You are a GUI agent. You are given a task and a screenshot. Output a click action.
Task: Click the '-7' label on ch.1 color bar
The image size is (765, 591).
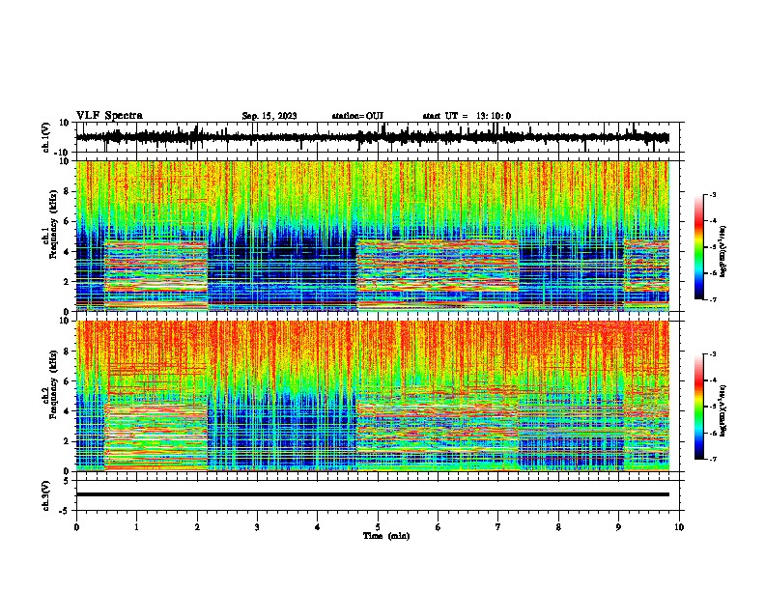pos(712,299)
